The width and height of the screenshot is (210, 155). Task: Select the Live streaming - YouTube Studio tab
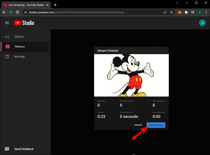[26, 5]
